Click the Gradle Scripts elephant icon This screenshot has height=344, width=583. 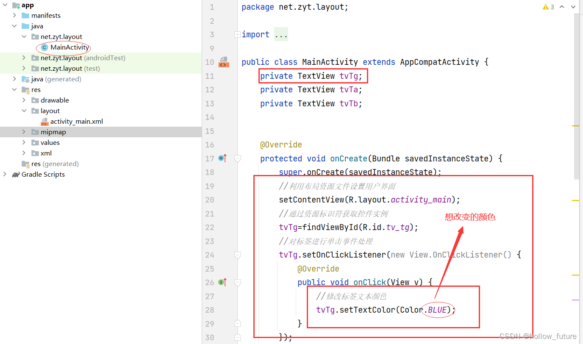pyautogui.click(x=16, y=174)
